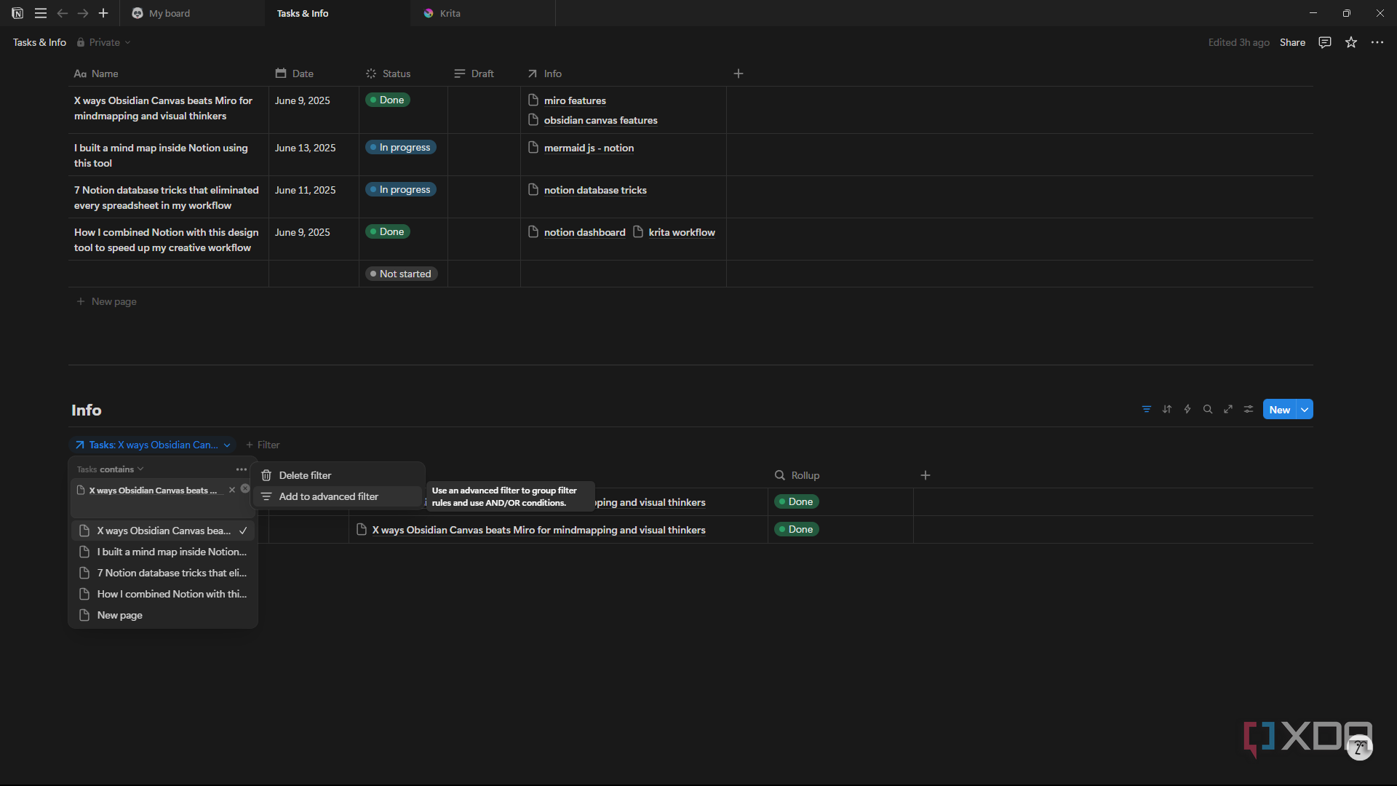Open I built a mind map task title
The image size is (1397, 786).
161,155
